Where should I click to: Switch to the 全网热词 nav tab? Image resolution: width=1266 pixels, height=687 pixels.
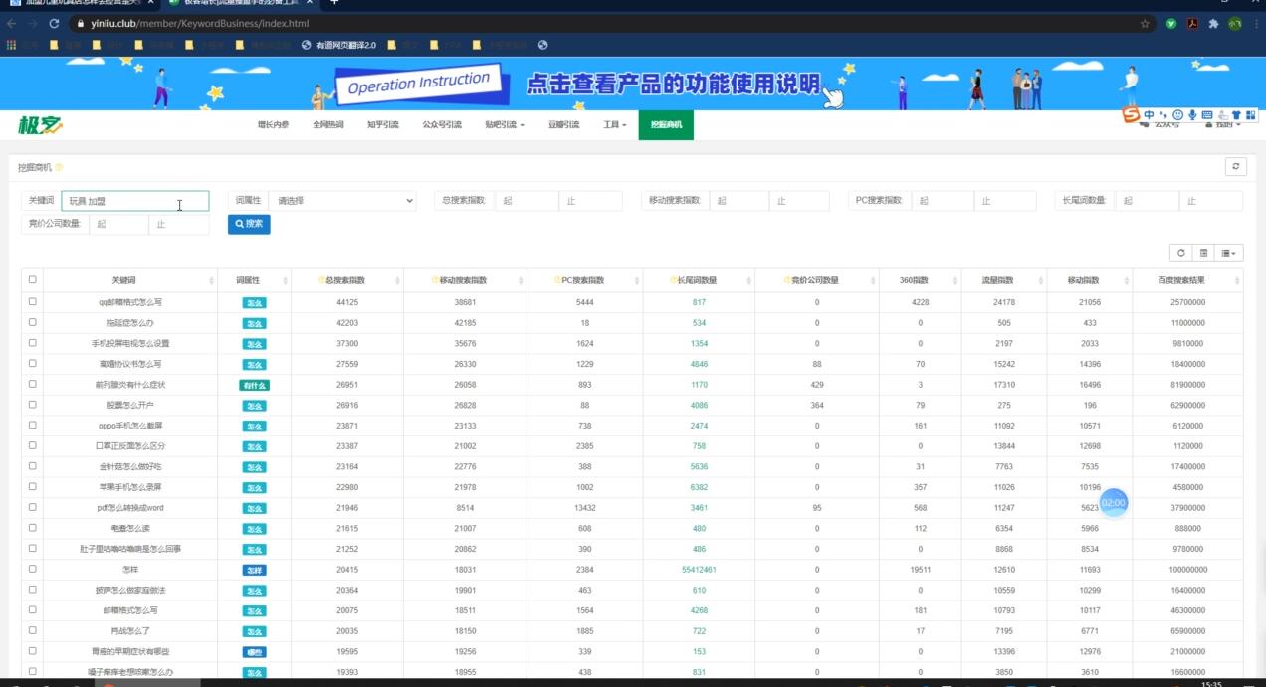pyautogui.click(x=327, y=125)
